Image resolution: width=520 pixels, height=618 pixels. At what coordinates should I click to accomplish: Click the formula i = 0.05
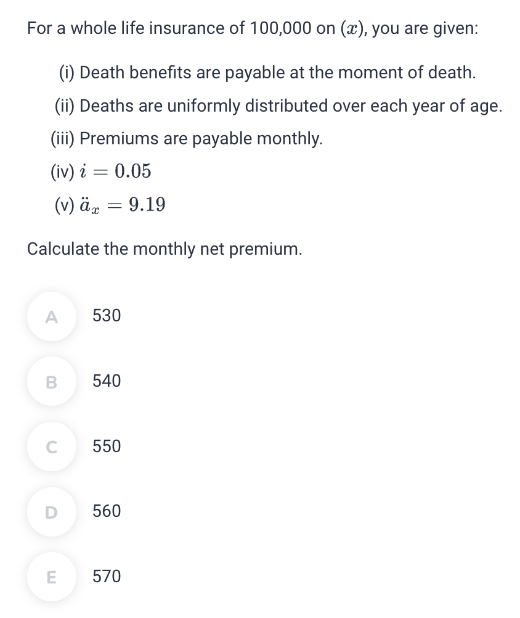[100, 171]
